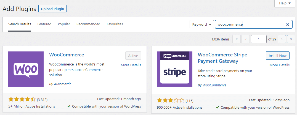The width and height of the screenshot is (297, 115).
Task: Expand the Help panel
Action: (285, 3)
